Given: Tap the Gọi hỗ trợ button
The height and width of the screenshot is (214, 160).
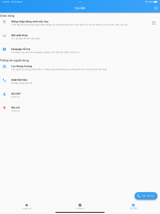Looking at the screenshot, I should click(146, 196).
